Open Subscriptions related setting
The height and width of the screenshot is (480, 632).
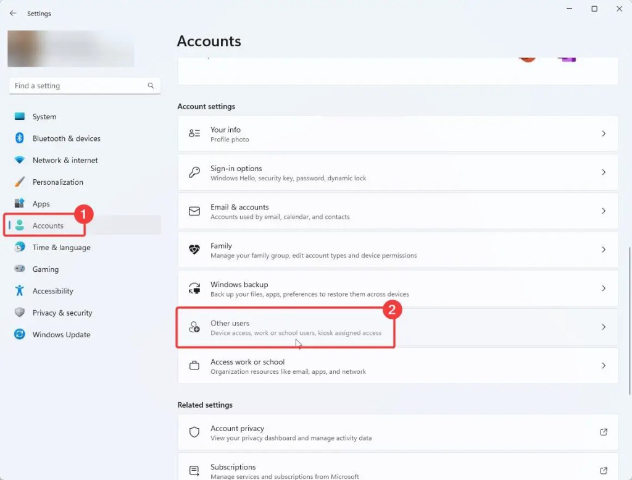coord(398,466)
